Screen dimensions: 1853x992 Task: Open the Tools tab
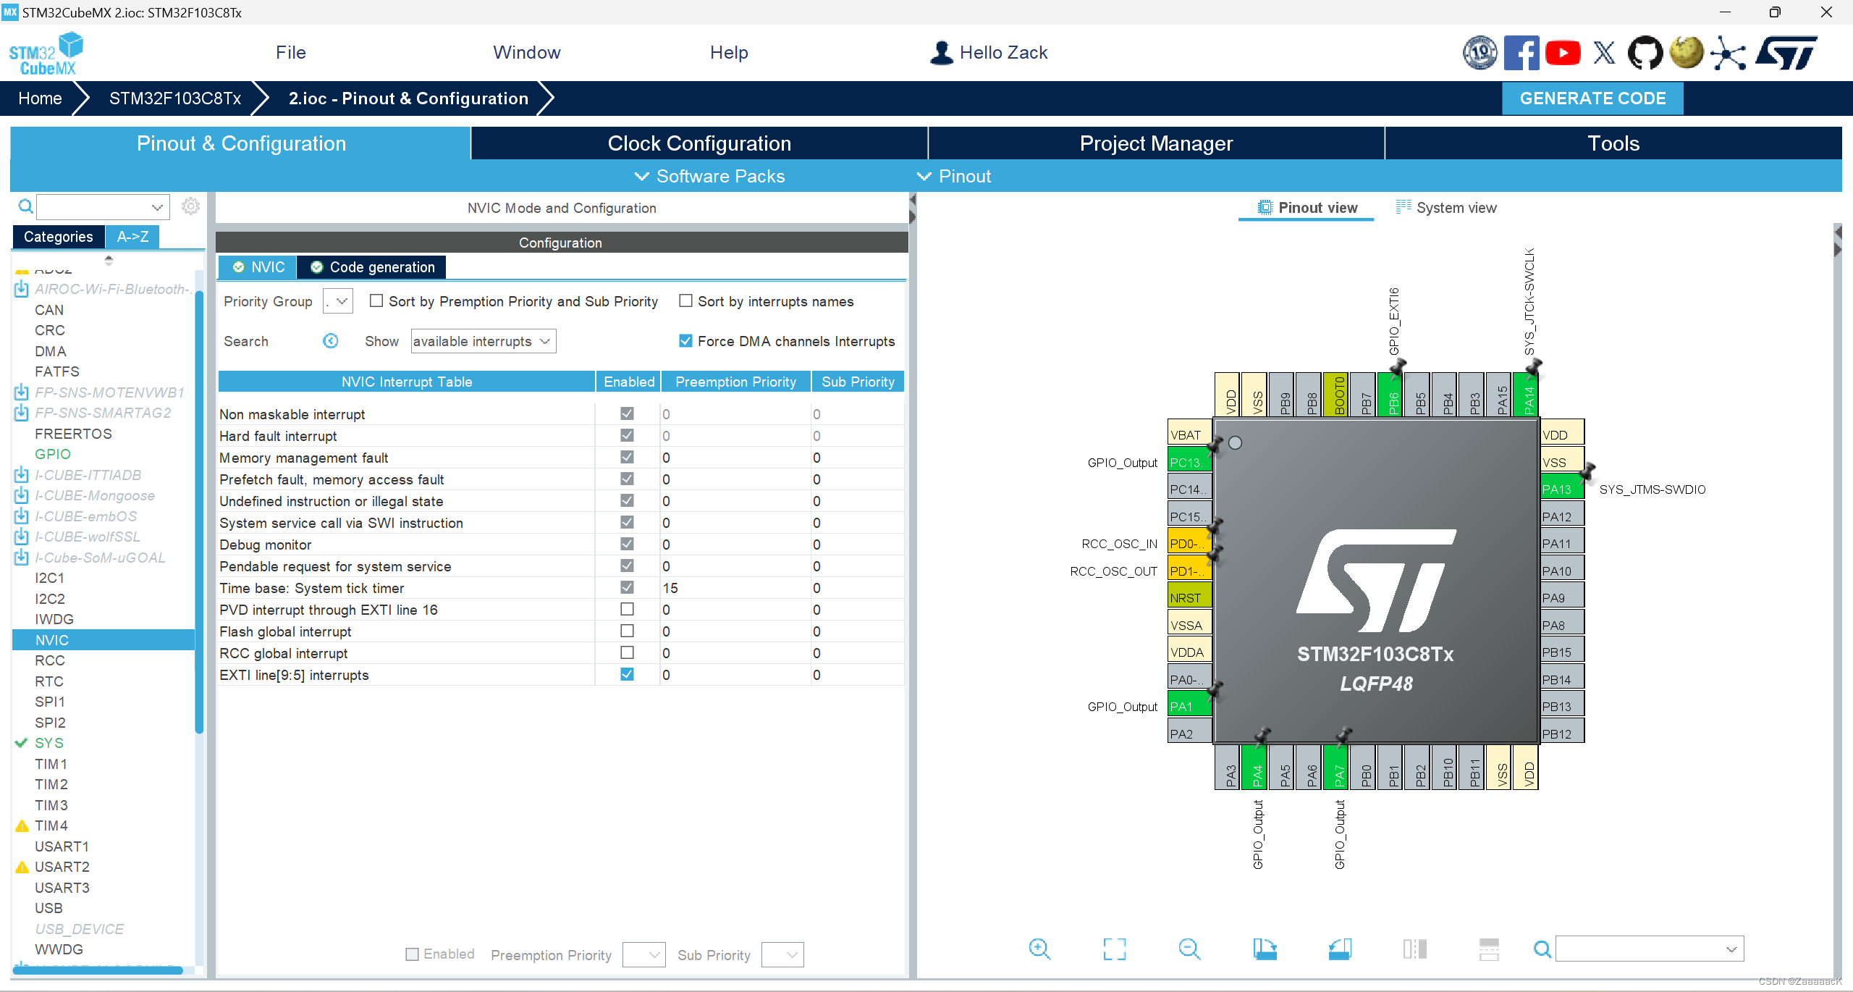pos(1613,143)
